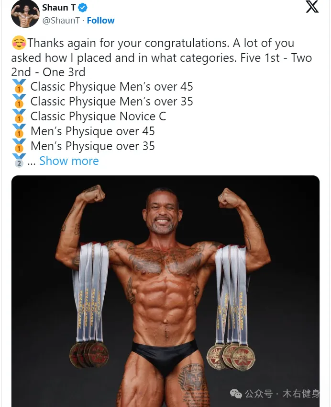Click gold medal beside Classic Physique Men's over 35

pos(19,101)
